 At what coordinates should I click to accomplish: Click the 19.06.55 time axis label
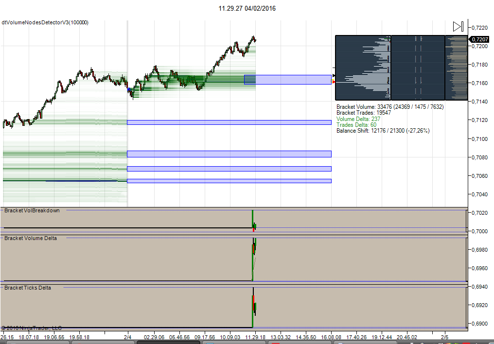pyautogui.click(x=54, y=337)
